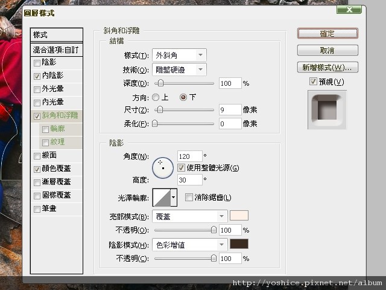Open 混合選項:自訂 blending options

click(57, 50)
